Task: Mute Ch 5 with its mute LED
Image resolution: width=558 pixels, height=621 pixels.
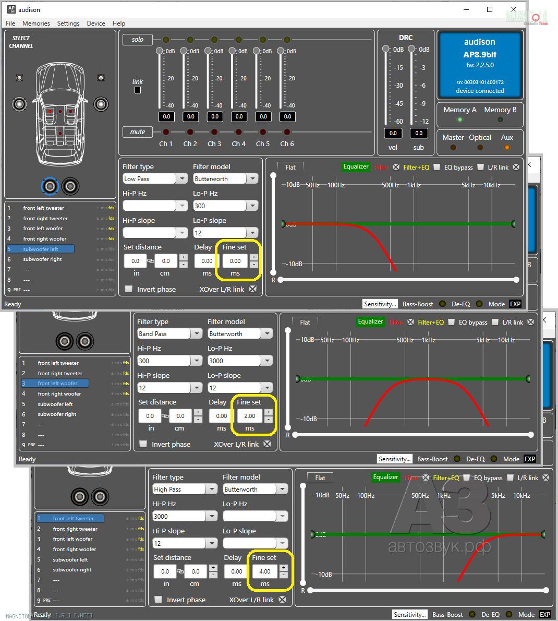Action: coord(263,132)
